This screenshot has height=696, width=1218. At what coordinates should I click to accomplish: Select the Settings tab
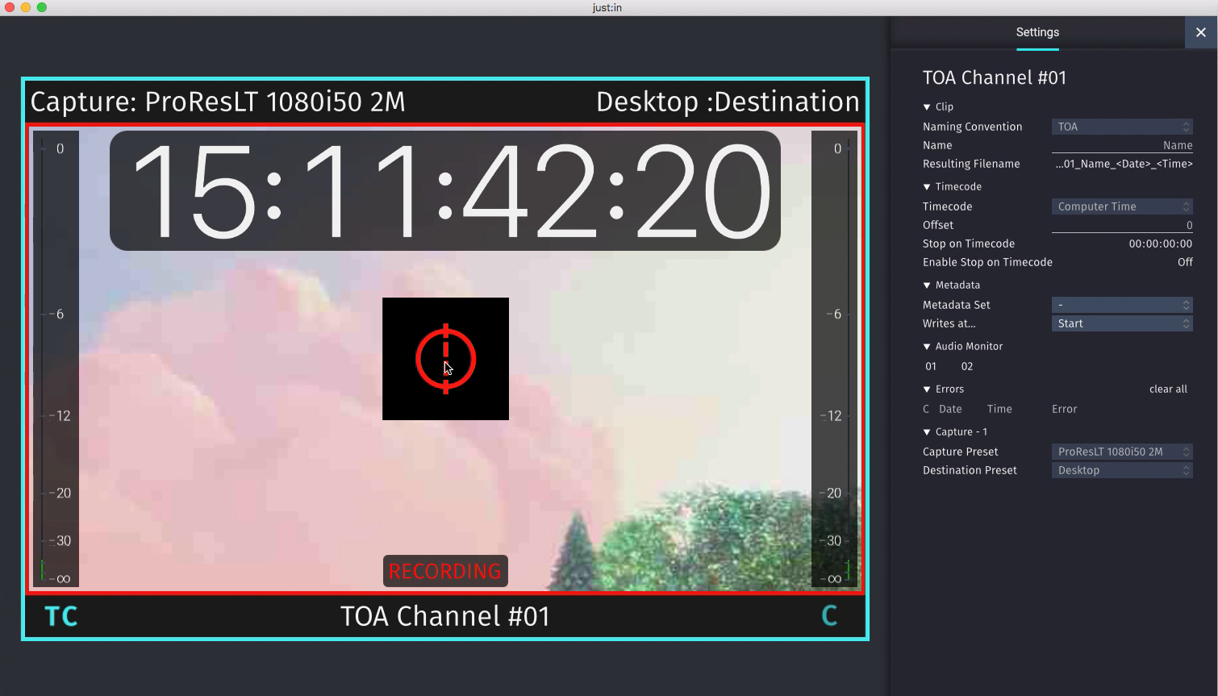[x=1037, y=32]
